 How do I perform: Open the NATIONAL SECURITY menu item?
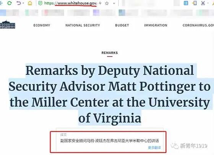point(83,25)
